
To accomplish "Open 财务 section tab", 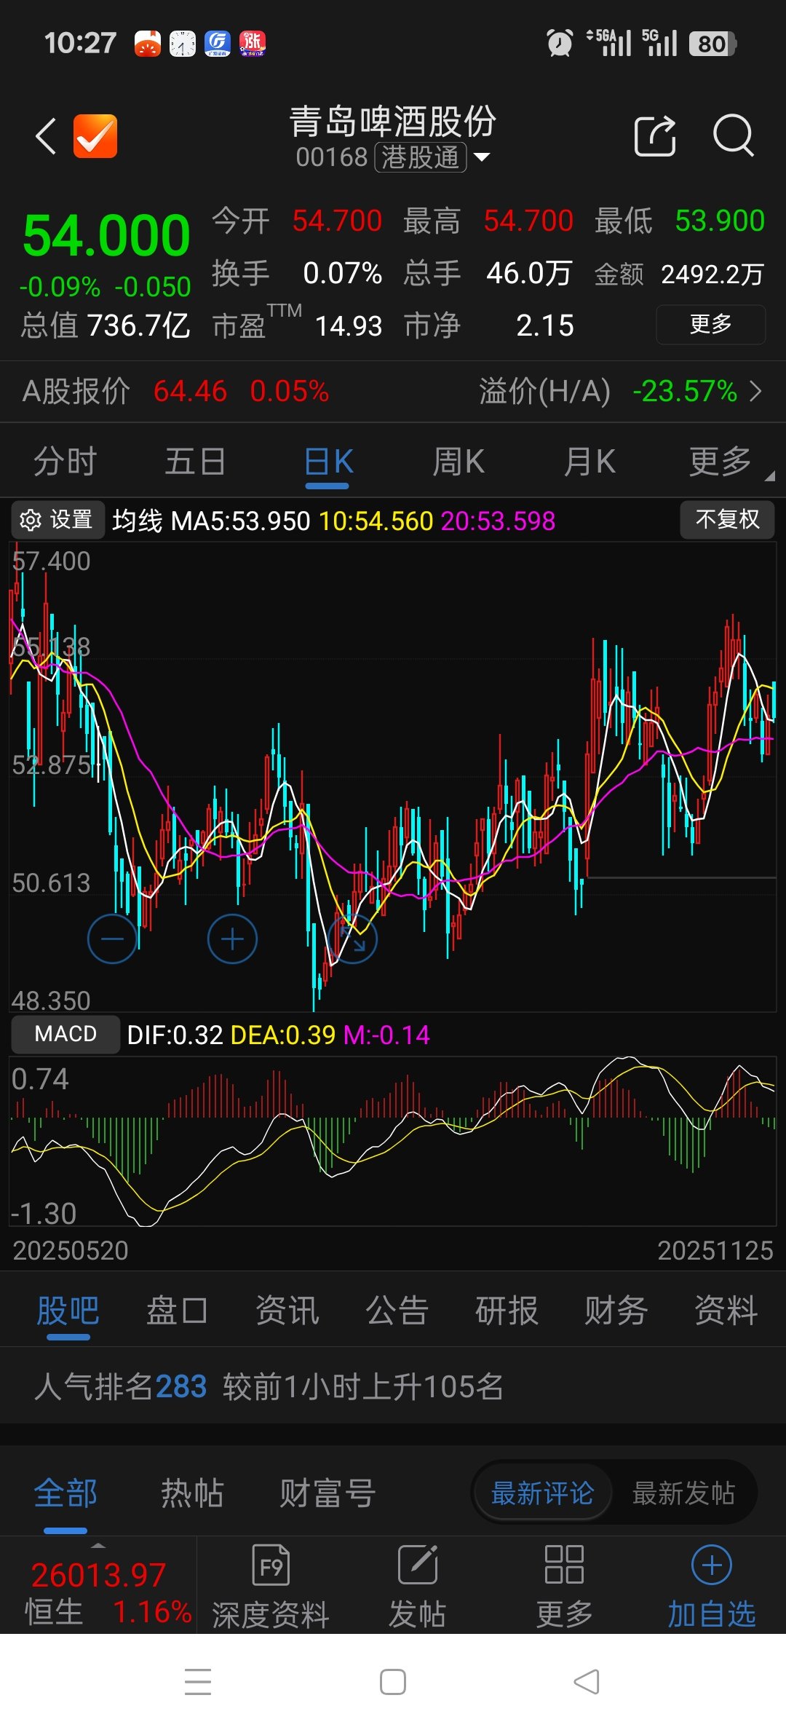I will click(x=616, y=1311).
